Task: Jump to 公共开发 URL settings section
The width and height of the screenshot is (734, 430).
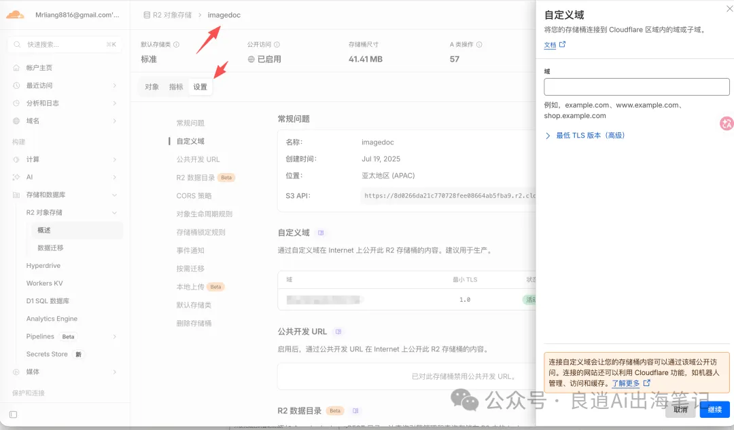Action: (x=198, y=159)
